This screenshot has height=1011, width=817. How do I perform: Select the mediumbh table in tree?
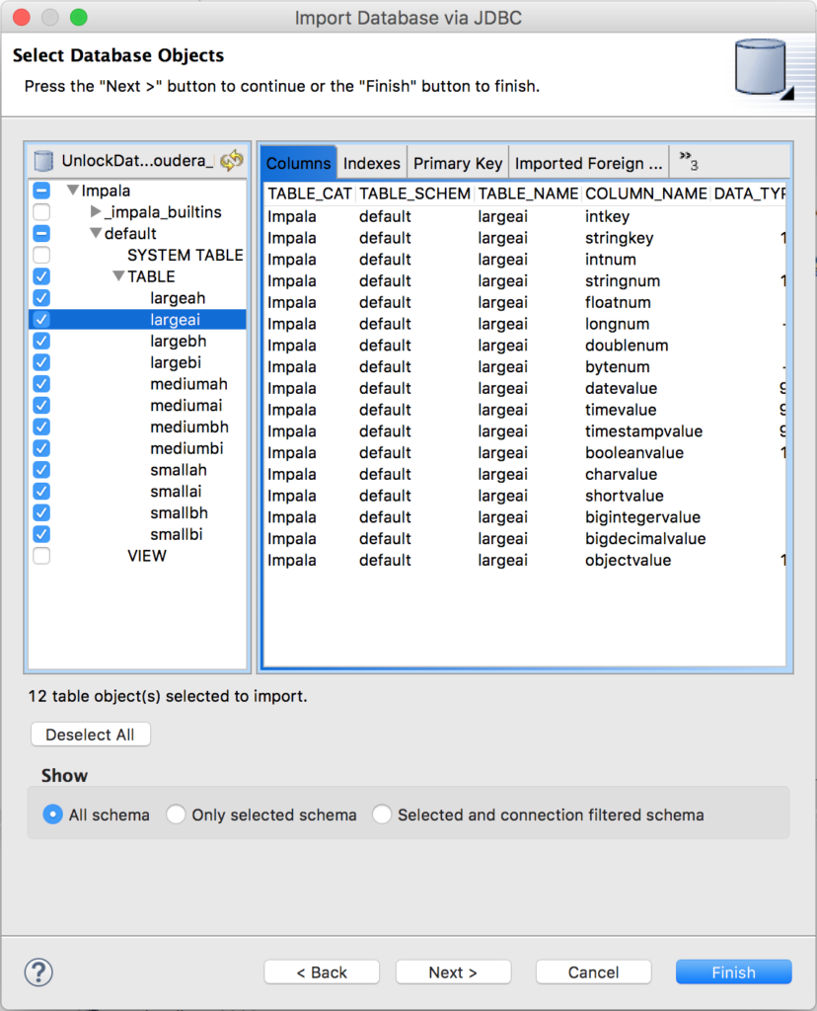click(189, 427)
